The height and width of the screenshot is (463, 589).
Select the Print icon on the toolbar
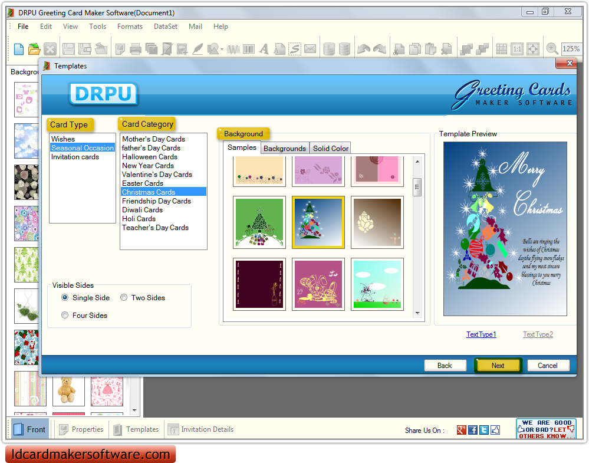tap(136, 48)
